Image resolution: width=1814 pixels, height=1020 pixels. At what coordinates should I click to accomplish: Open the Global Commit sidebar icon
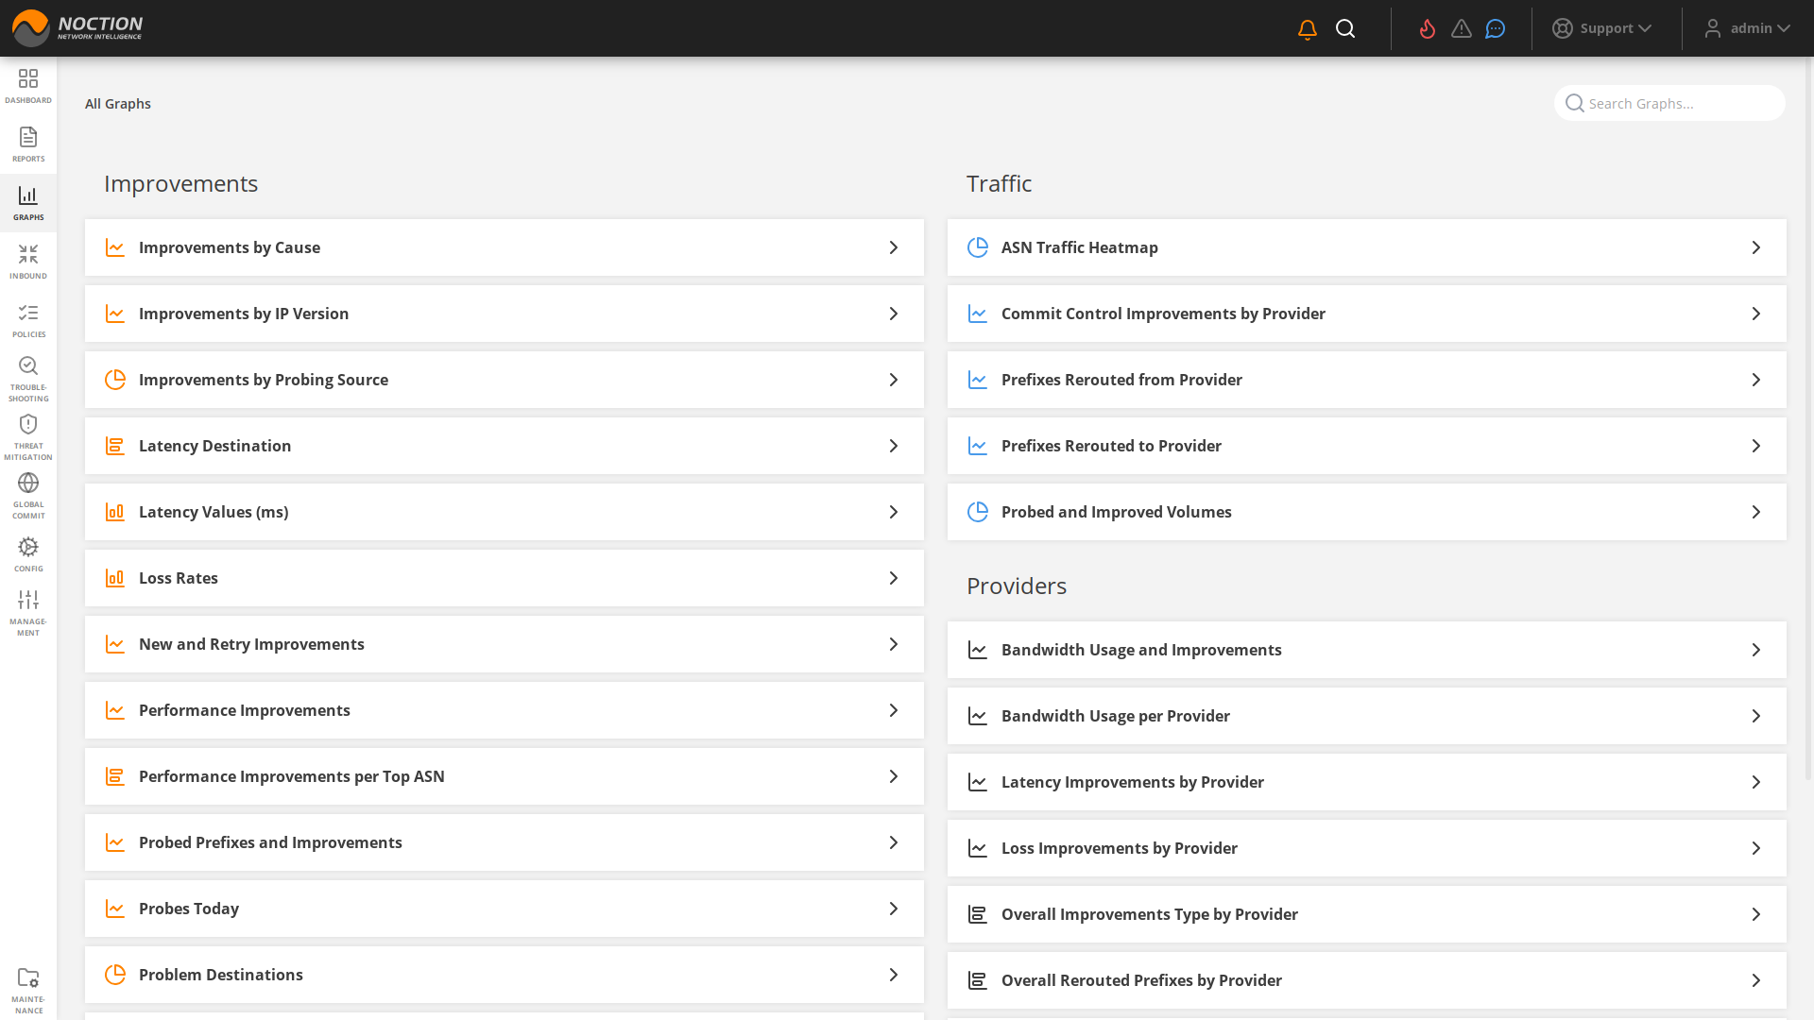[28, 491]
